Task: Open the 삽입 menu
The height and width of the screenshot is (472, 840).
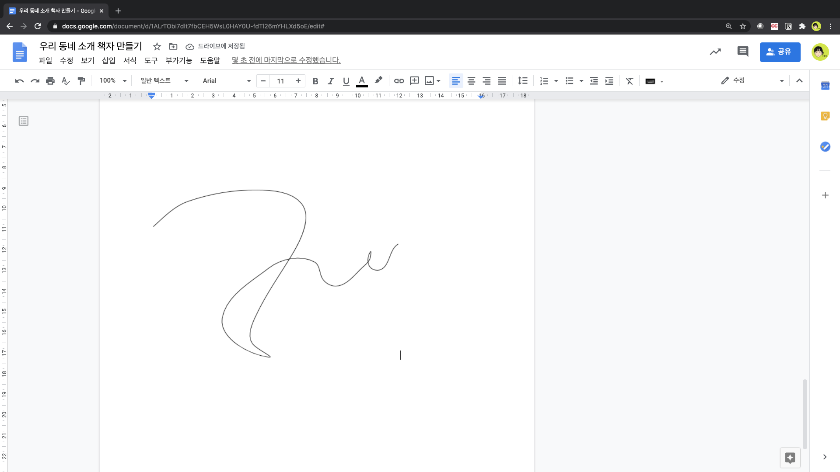Action: [108, 60]
